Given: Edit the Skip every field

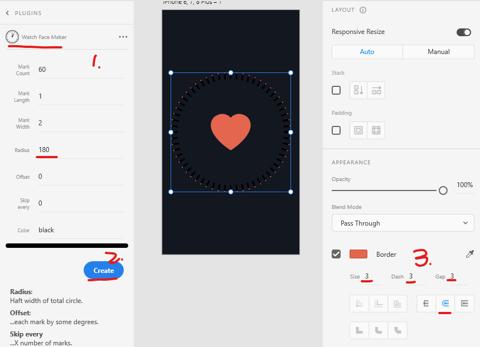Looking at the screenshot, I should [x=81, y=203].
